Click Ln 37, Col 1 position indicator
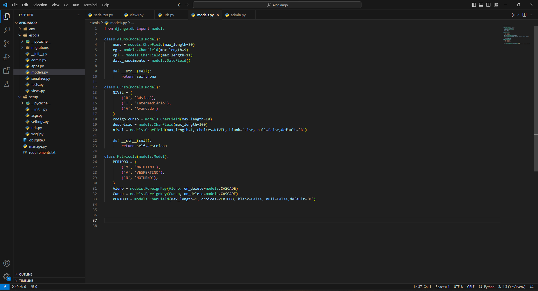 click(422, 287)
